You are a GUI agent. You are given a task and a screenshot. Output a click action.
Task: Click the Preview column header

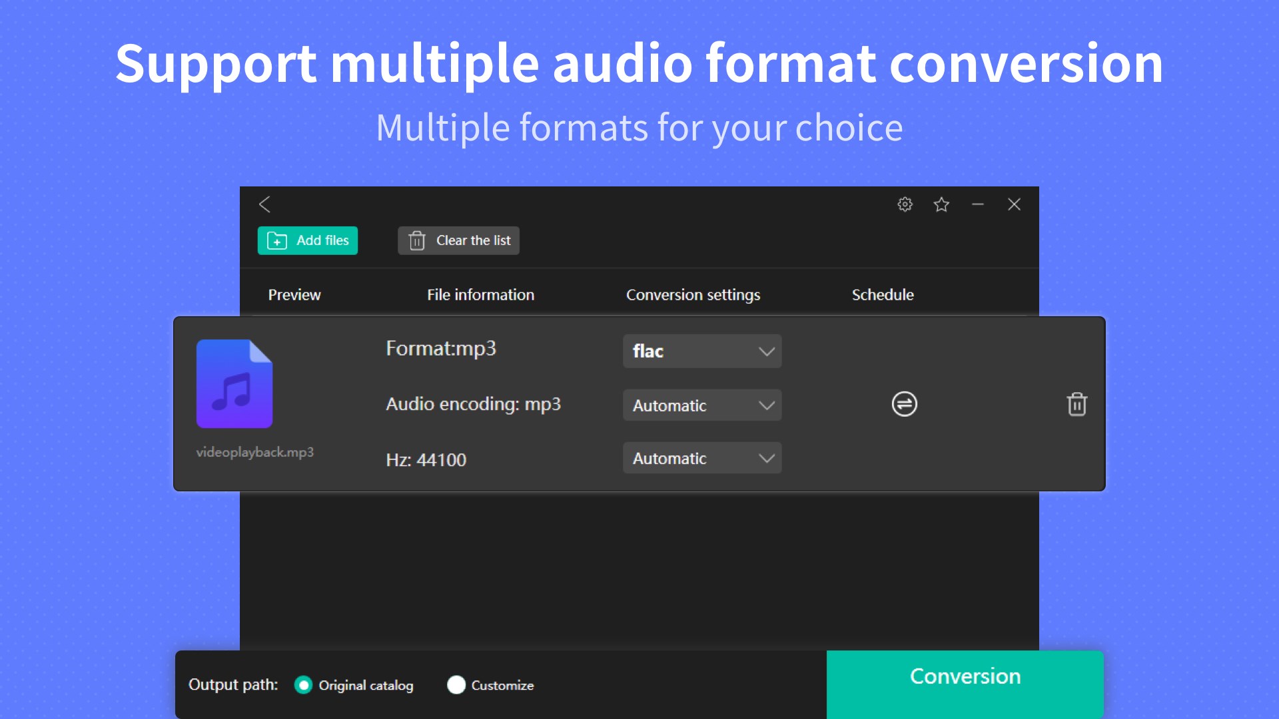pyautogui.click(x=294, y=294)
